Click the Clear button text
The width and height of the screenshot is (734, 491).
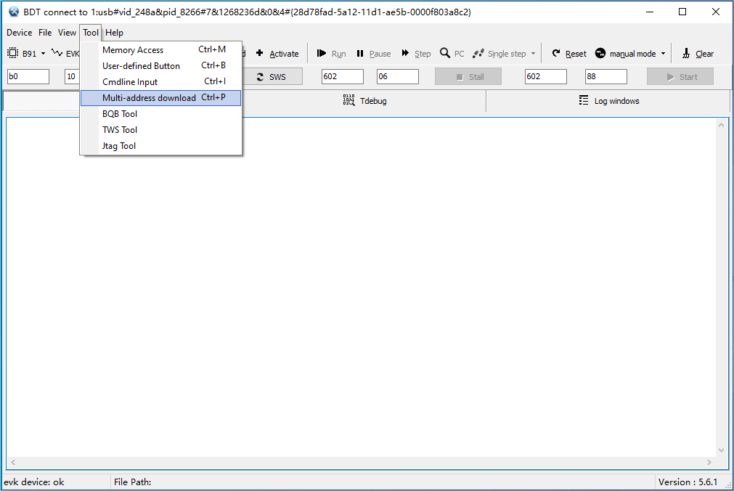[704, 54]
